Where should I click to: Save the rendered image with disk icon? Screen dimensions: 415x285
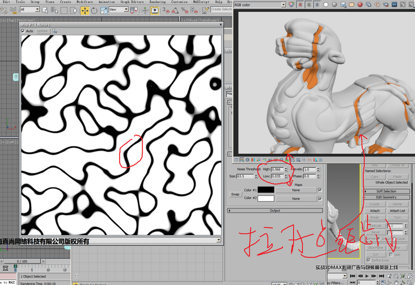point(343,4)
